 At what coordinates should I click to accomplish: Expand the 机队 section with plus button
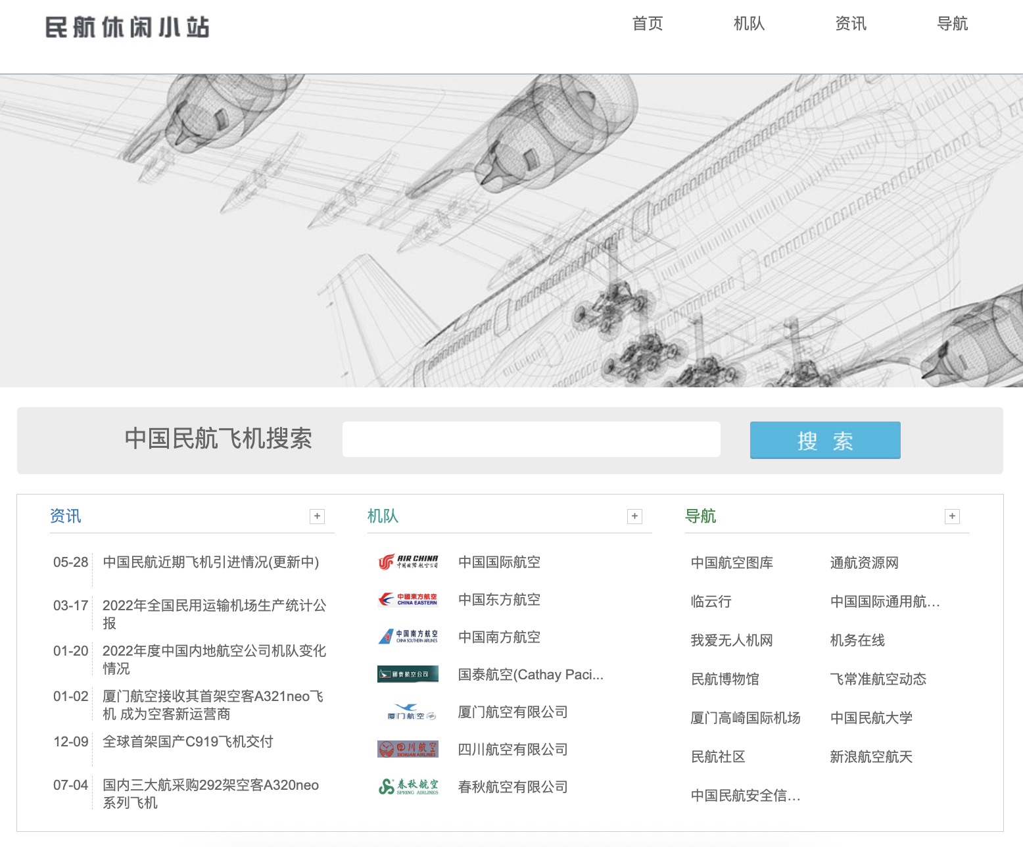click(x=634, y=516)
